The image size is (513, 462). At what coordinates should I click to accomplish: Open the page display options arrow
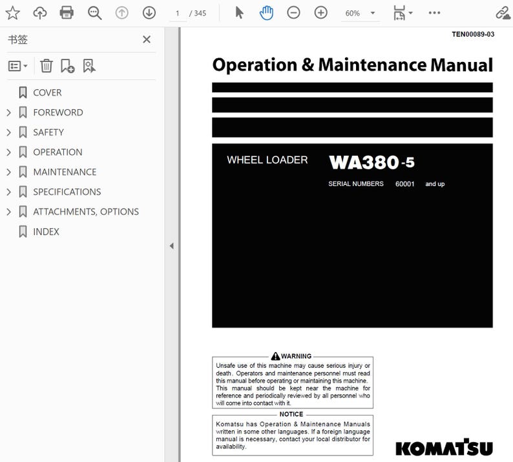[411, 13]
